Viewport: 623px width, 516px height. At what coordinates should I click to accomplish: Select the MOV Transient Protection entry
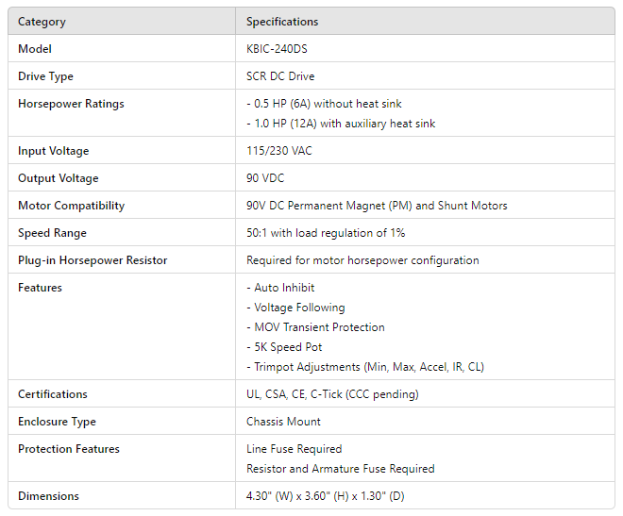(x=315, y=327)
